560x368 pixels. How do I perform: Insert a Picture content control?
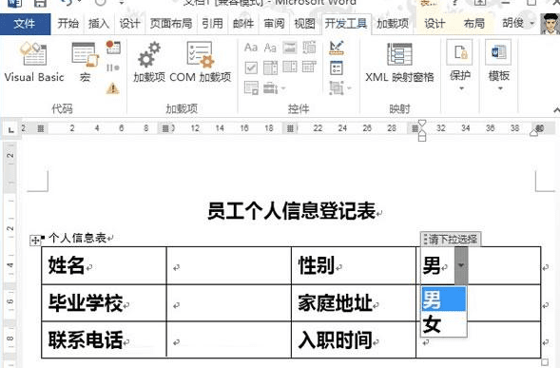tap(290, 48)
